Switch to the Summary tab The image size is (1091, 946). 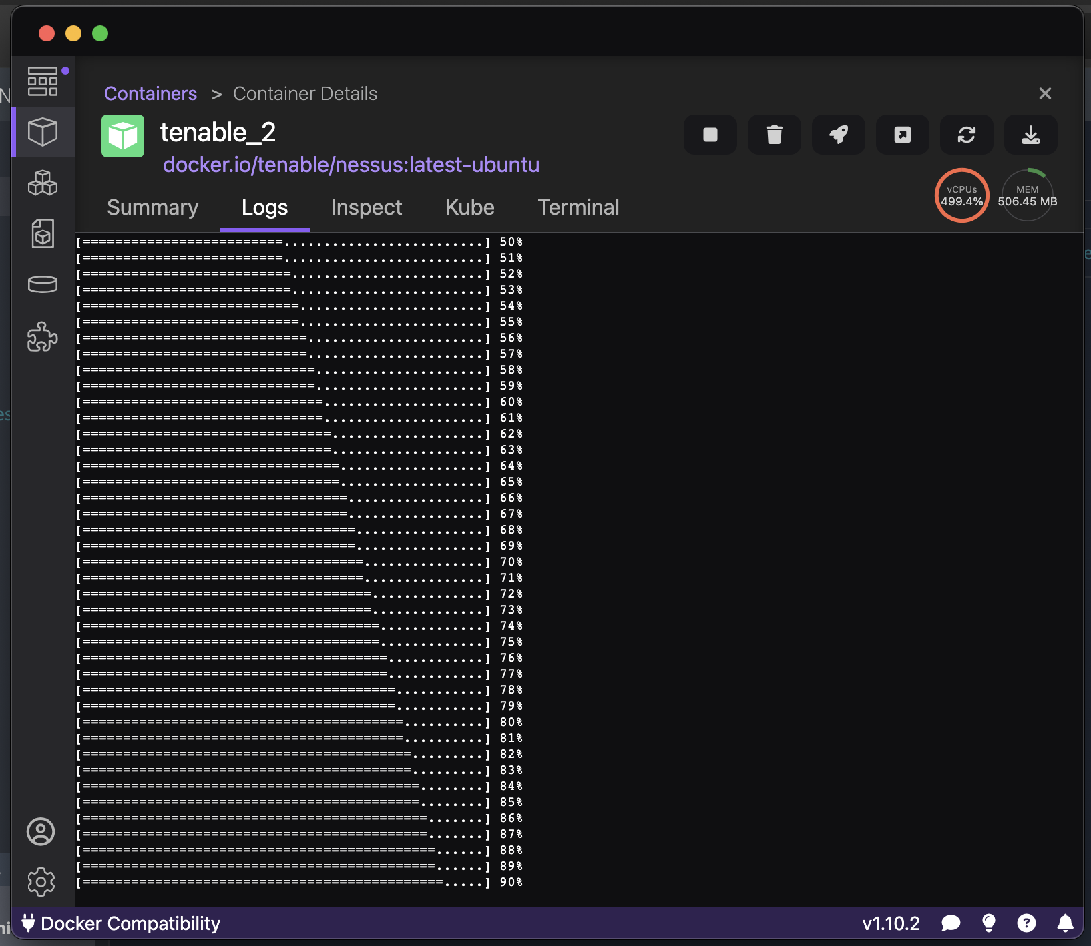pyautogui.click(x=153, y=207)
